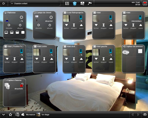
Task: Expand the Chambre enfant room dropdown
Action: (19, 4)
